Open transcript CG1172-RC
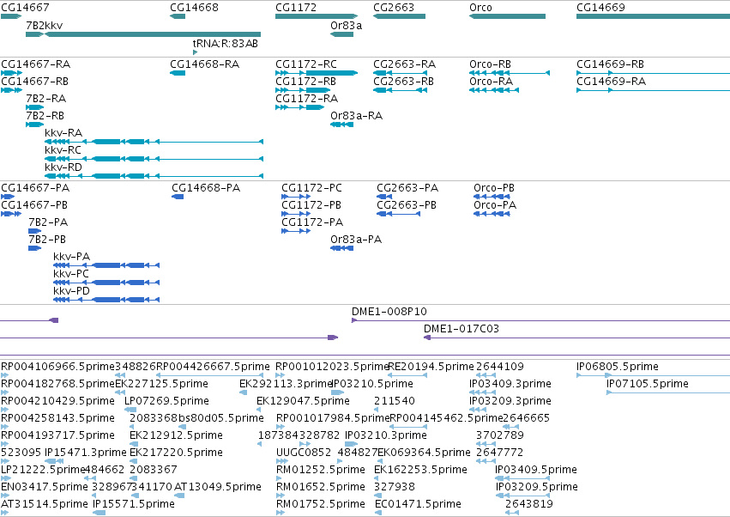The width and height of the screenshot is (730, 517). point(306,64)
